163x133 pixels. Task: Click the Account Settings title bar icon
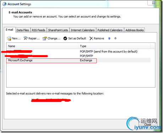[x=4, y=4]
